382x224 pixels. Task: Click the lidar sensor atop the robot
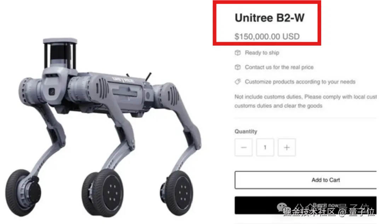pyautogui.click(x=60, y=53)
